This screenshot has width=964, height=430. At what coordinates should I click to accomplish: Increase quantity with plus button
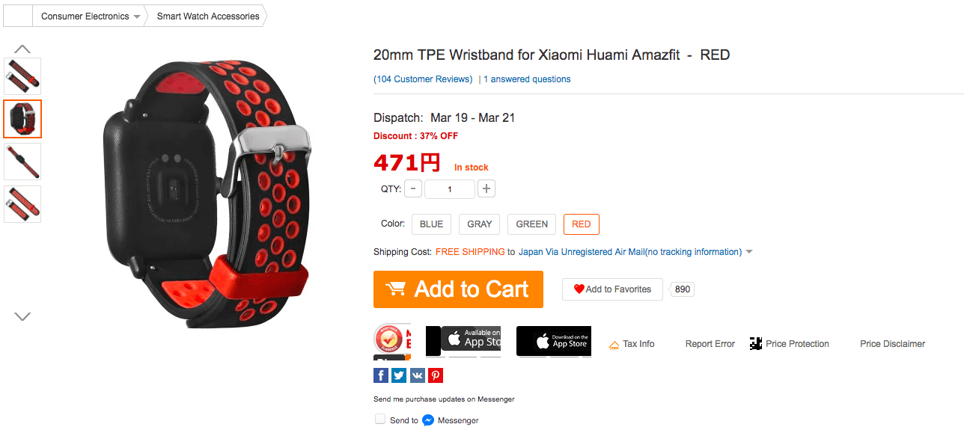pyautogui.click(x=486, y=188)
